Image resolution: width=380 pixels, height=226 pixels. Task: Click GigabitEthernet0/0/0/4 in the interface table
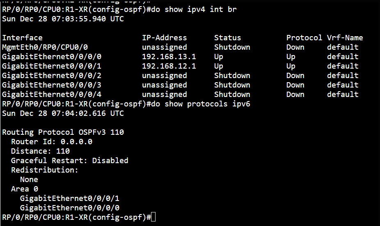tap(52, 95)
